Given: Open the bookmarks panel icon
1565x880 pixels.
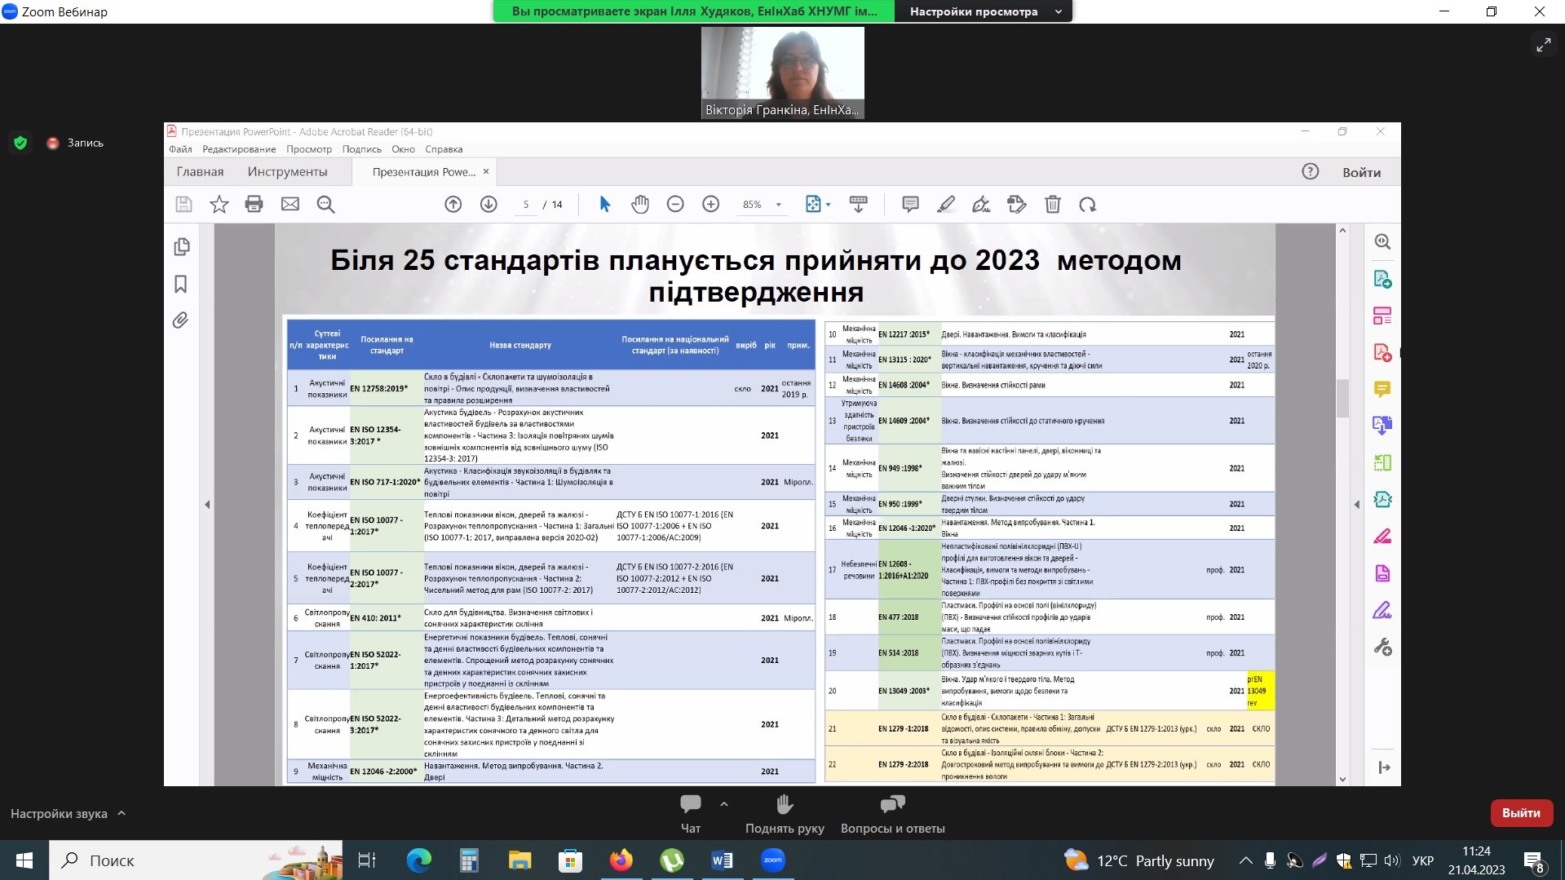Looking at the screenshot, I should pyautogui.click(x=181, y=284).
